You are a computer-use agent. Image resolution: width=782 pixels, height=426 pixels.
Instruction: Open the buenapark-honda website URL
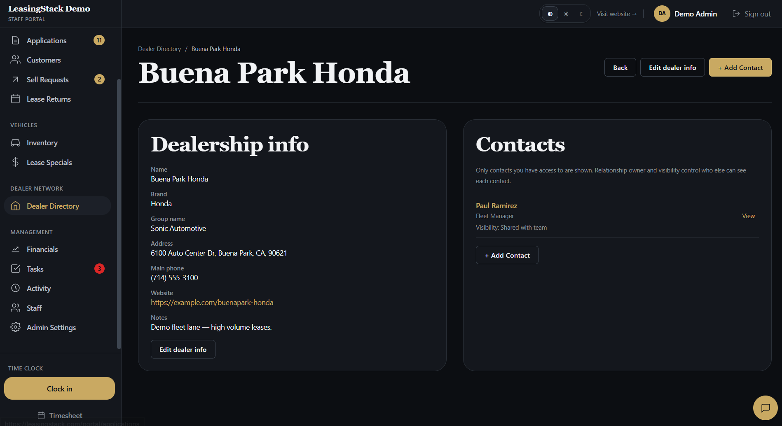pyautogui.click(x=212, y=303)
